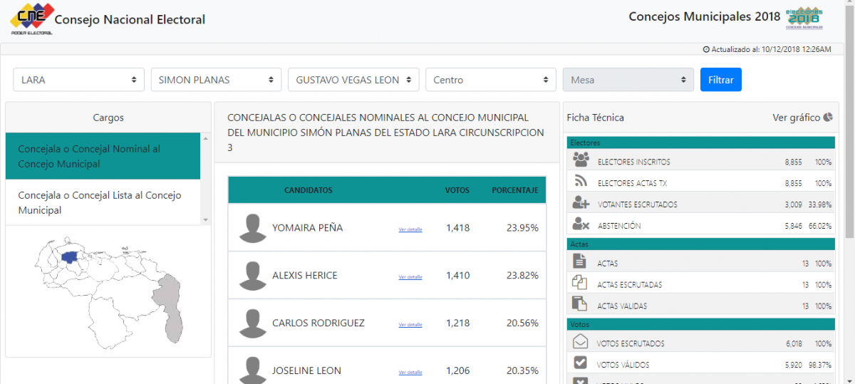Screen dimensions: 855x384
Task: Open the Mesa dropdown
Action: [628, 80]
